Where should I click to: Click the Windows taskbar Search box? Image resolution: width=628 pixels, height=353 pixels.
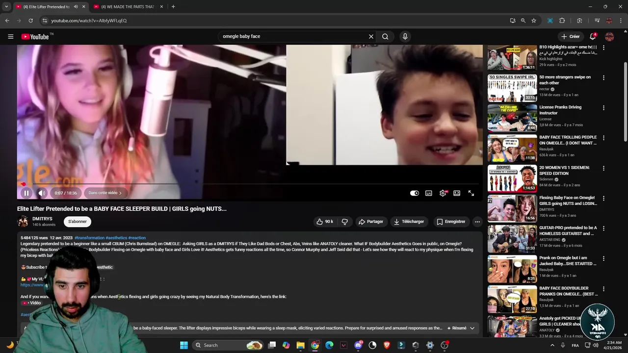point(229,345)
